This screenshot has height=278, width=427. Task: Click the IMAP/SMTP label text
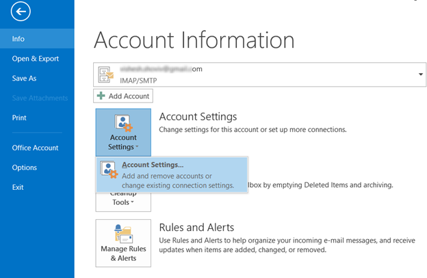(138, 81)
